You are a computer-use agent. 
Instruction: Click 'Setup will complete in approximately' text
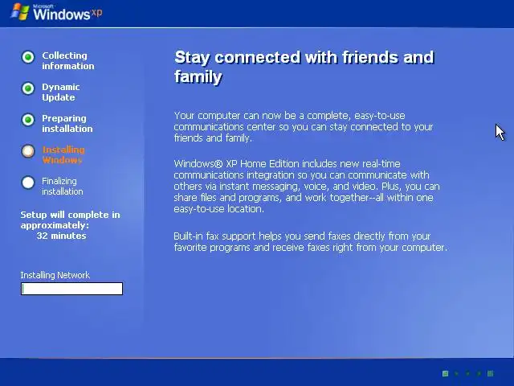point(70,220)
